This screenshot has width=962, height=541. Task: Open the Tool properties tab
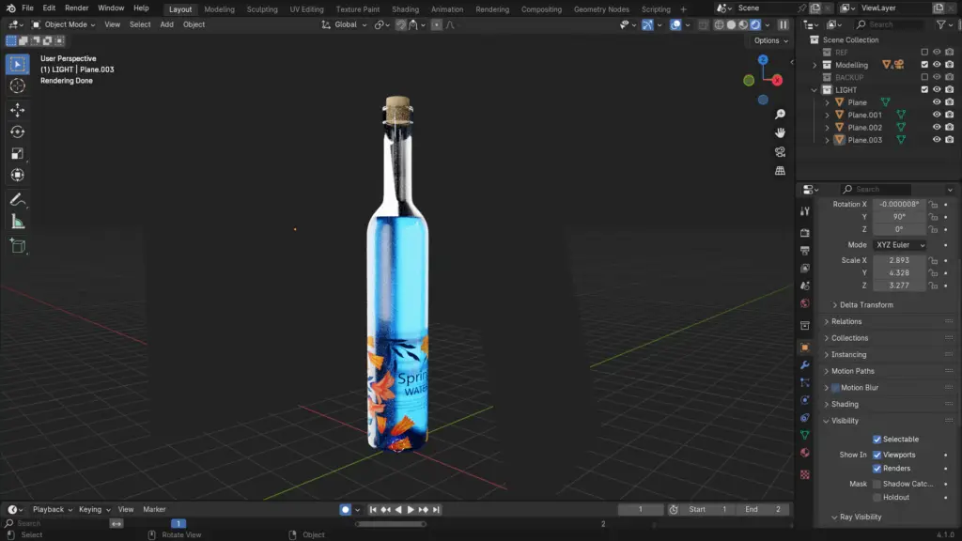click(x=805, y=211)
